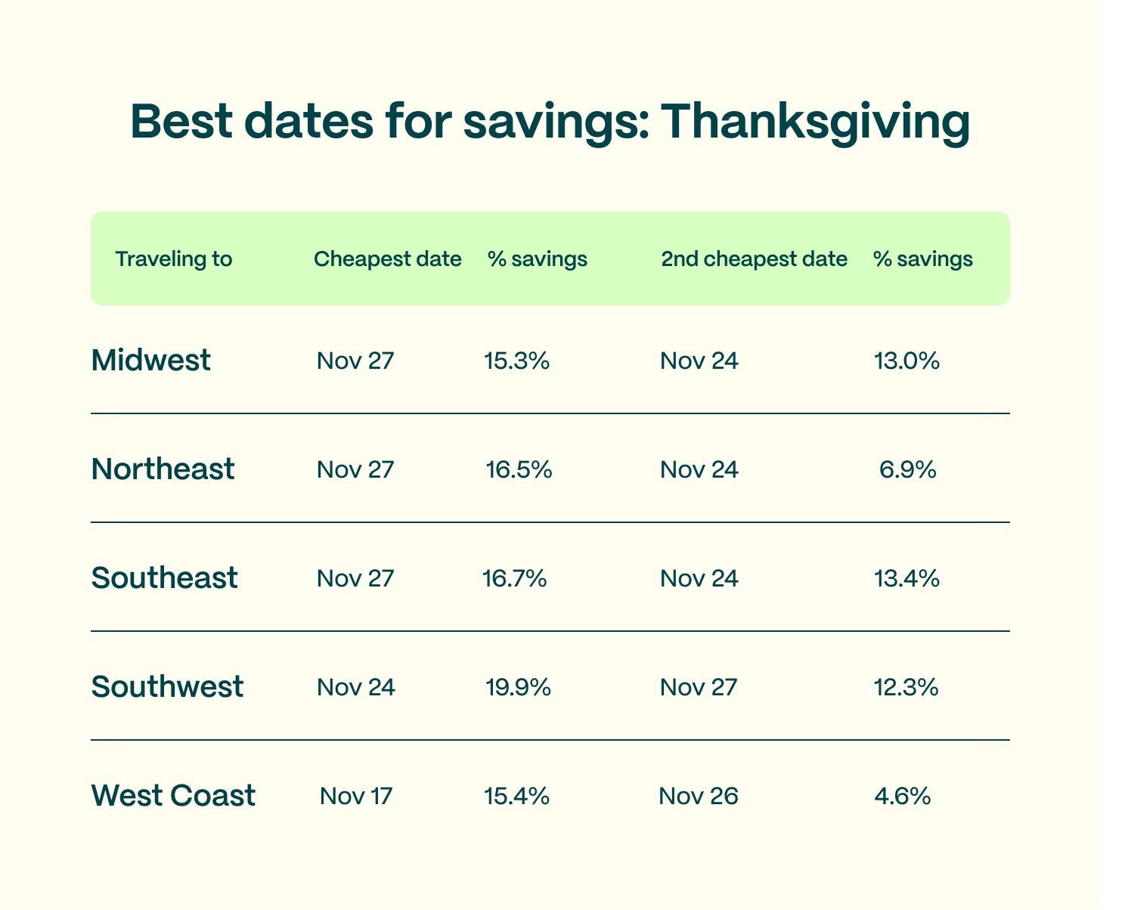Click the Midwest 15.3% savings value

click(516, 361)
